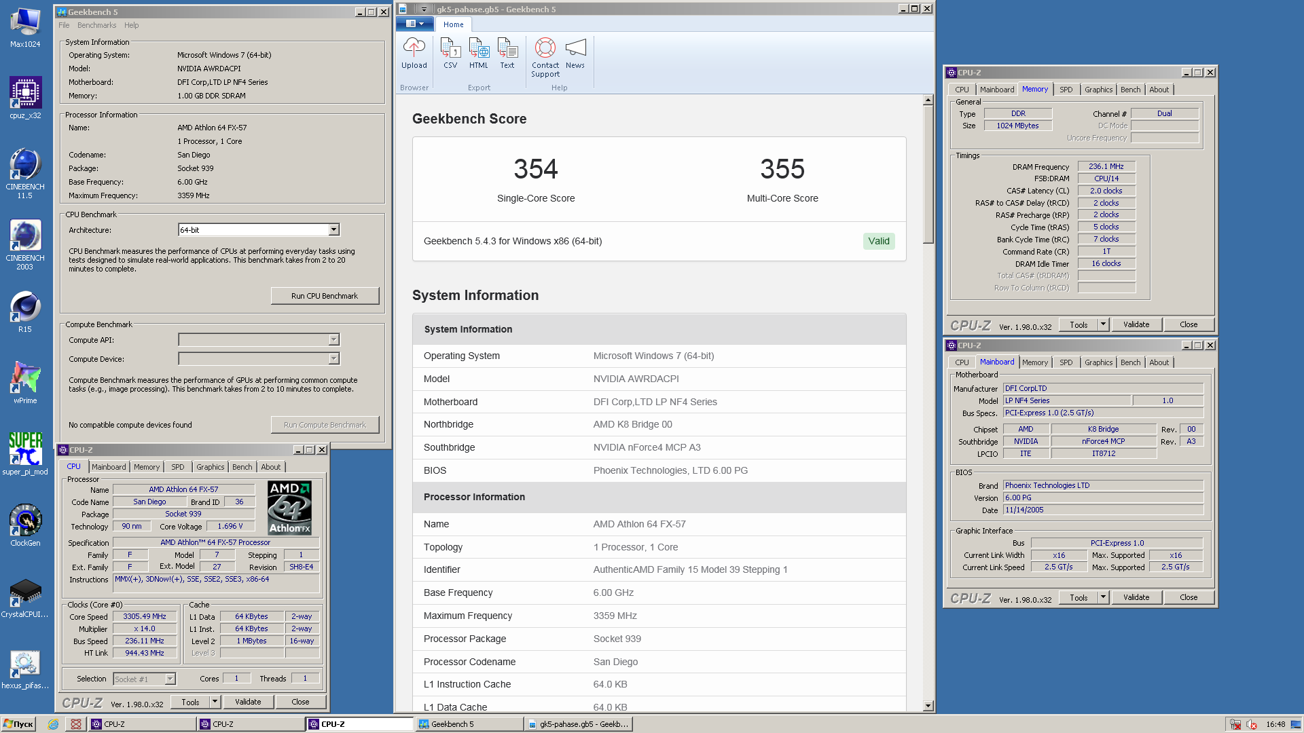Switch to Geekbench 5 taskbar button
The width and height of the screenshot is (1304, 733).
tap(469, 724)
